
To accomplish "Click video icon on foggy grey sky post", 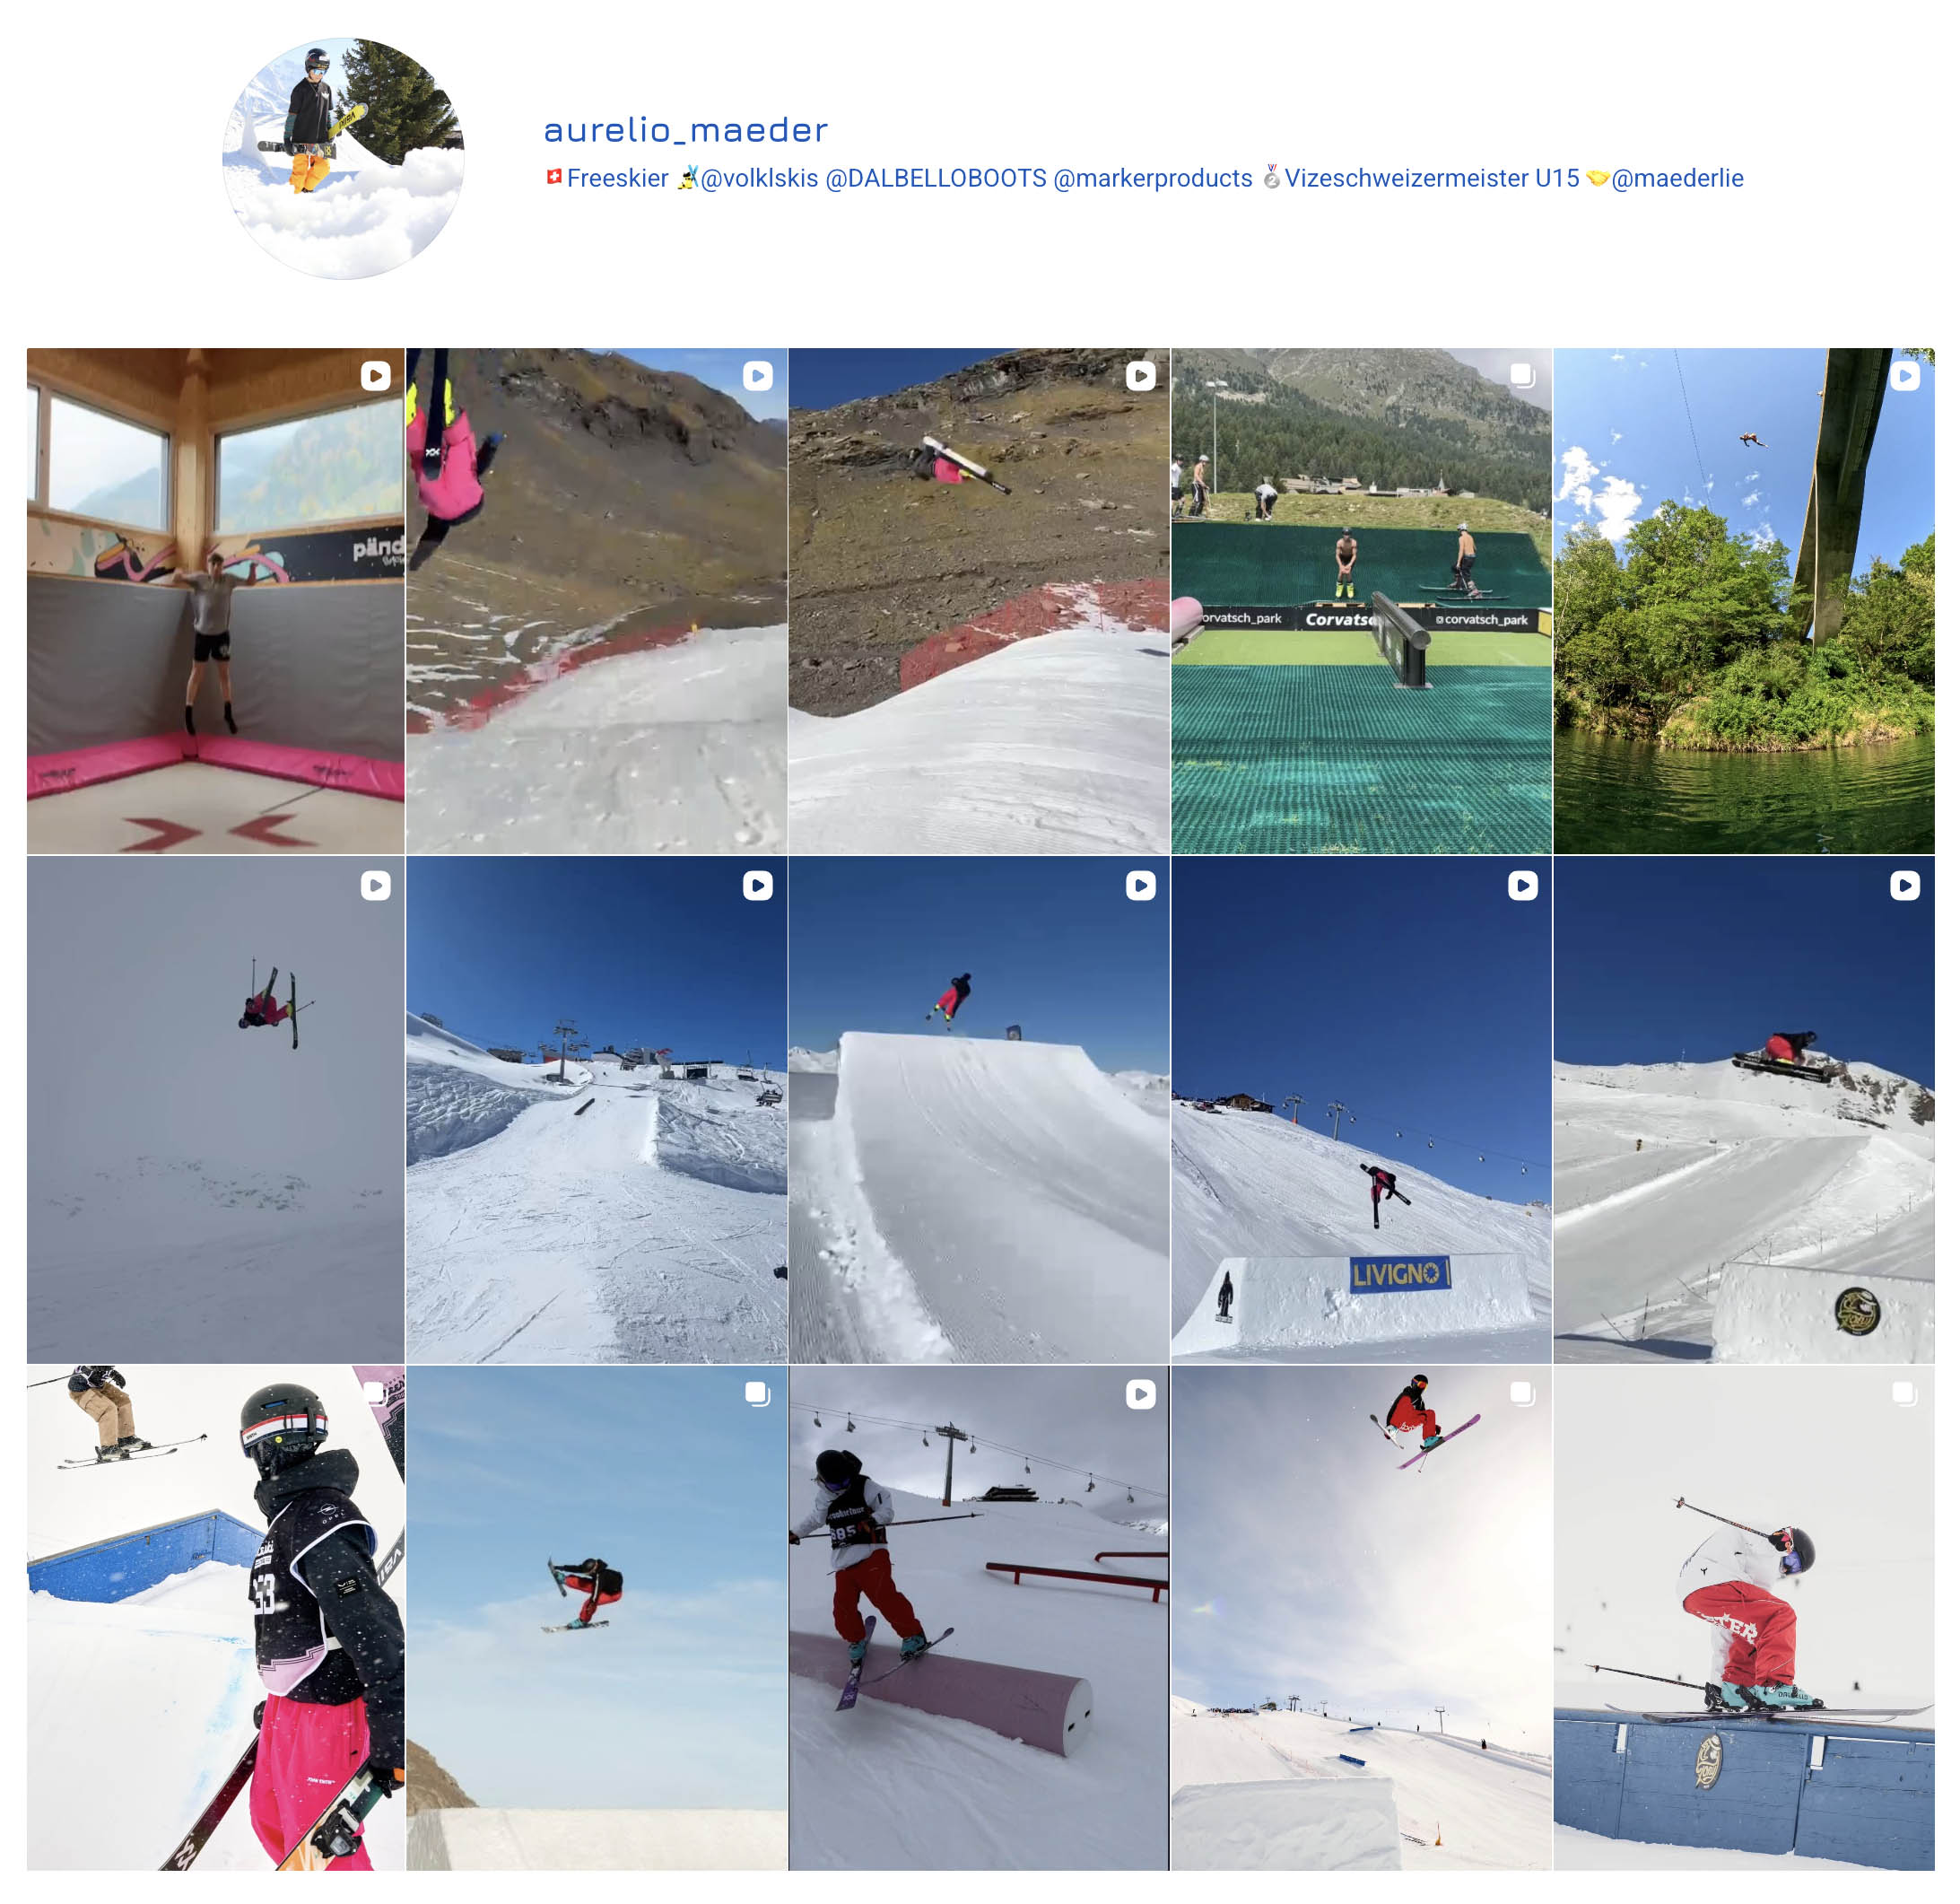I will point(375,886).
